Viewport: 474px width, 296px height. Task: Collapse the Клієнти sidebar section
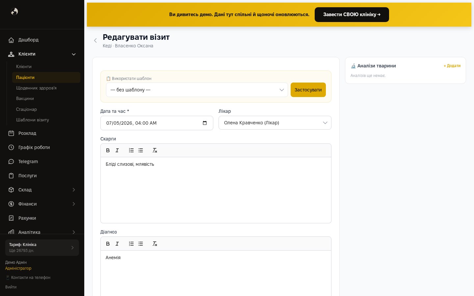(x=74, y=54)
